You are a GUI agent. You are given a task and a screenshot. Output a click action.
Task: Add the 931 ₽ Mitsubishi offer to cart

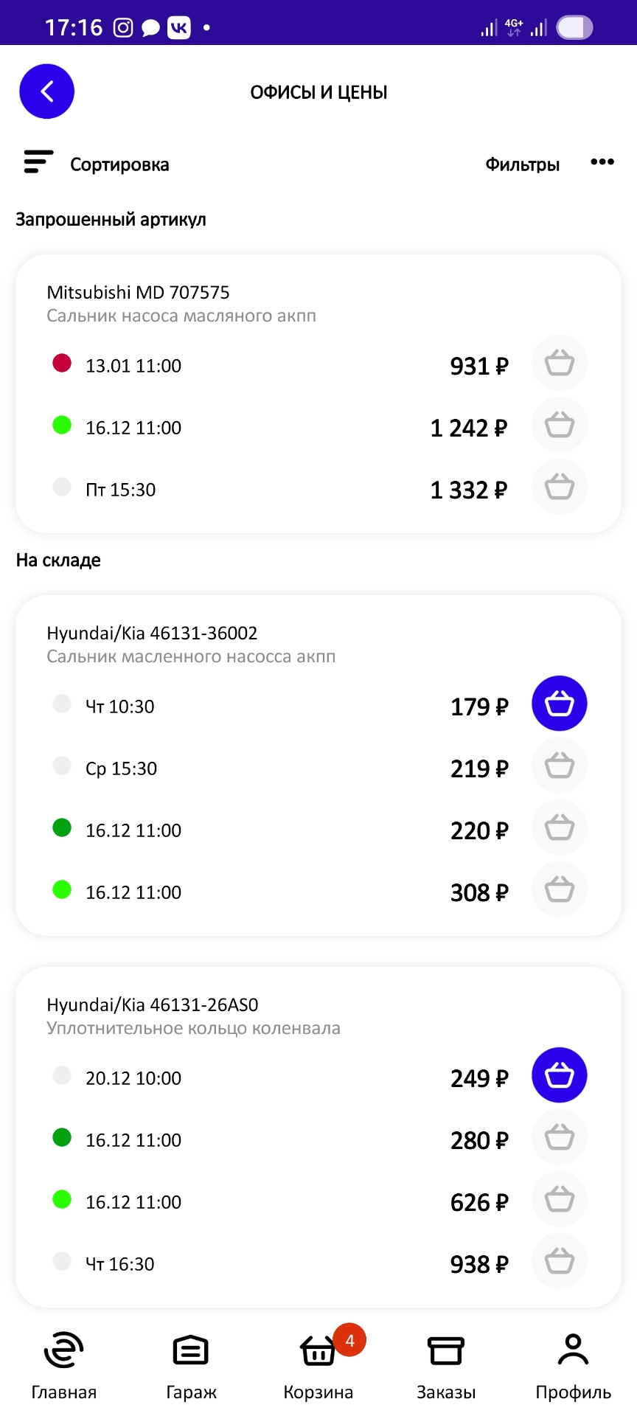click(x=559, y=364)
